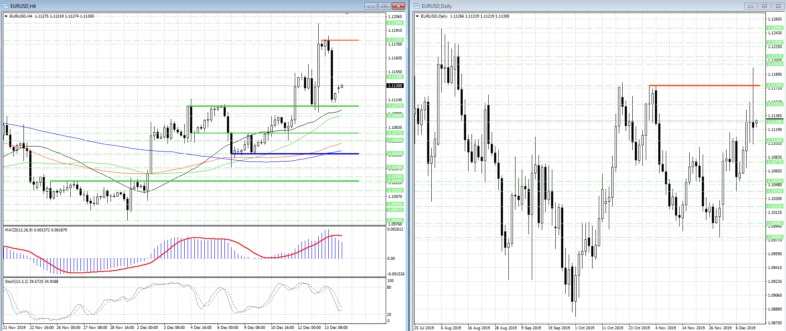Screen dimensions: 786x331
Task: Select the red horizontal line on Daily chart
Action: [x=704, y=86]
